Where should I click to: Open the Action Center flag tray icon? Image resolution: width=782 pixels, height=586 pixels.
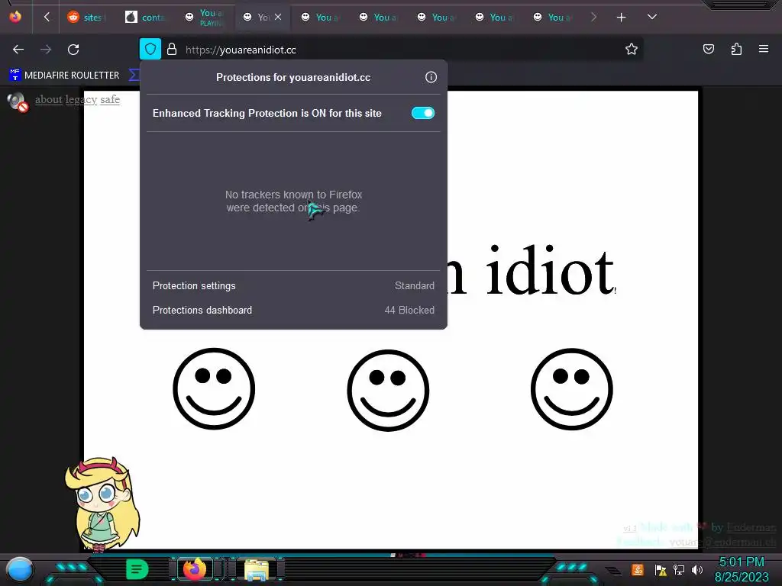pyautogui.click(x=661, y=569)
